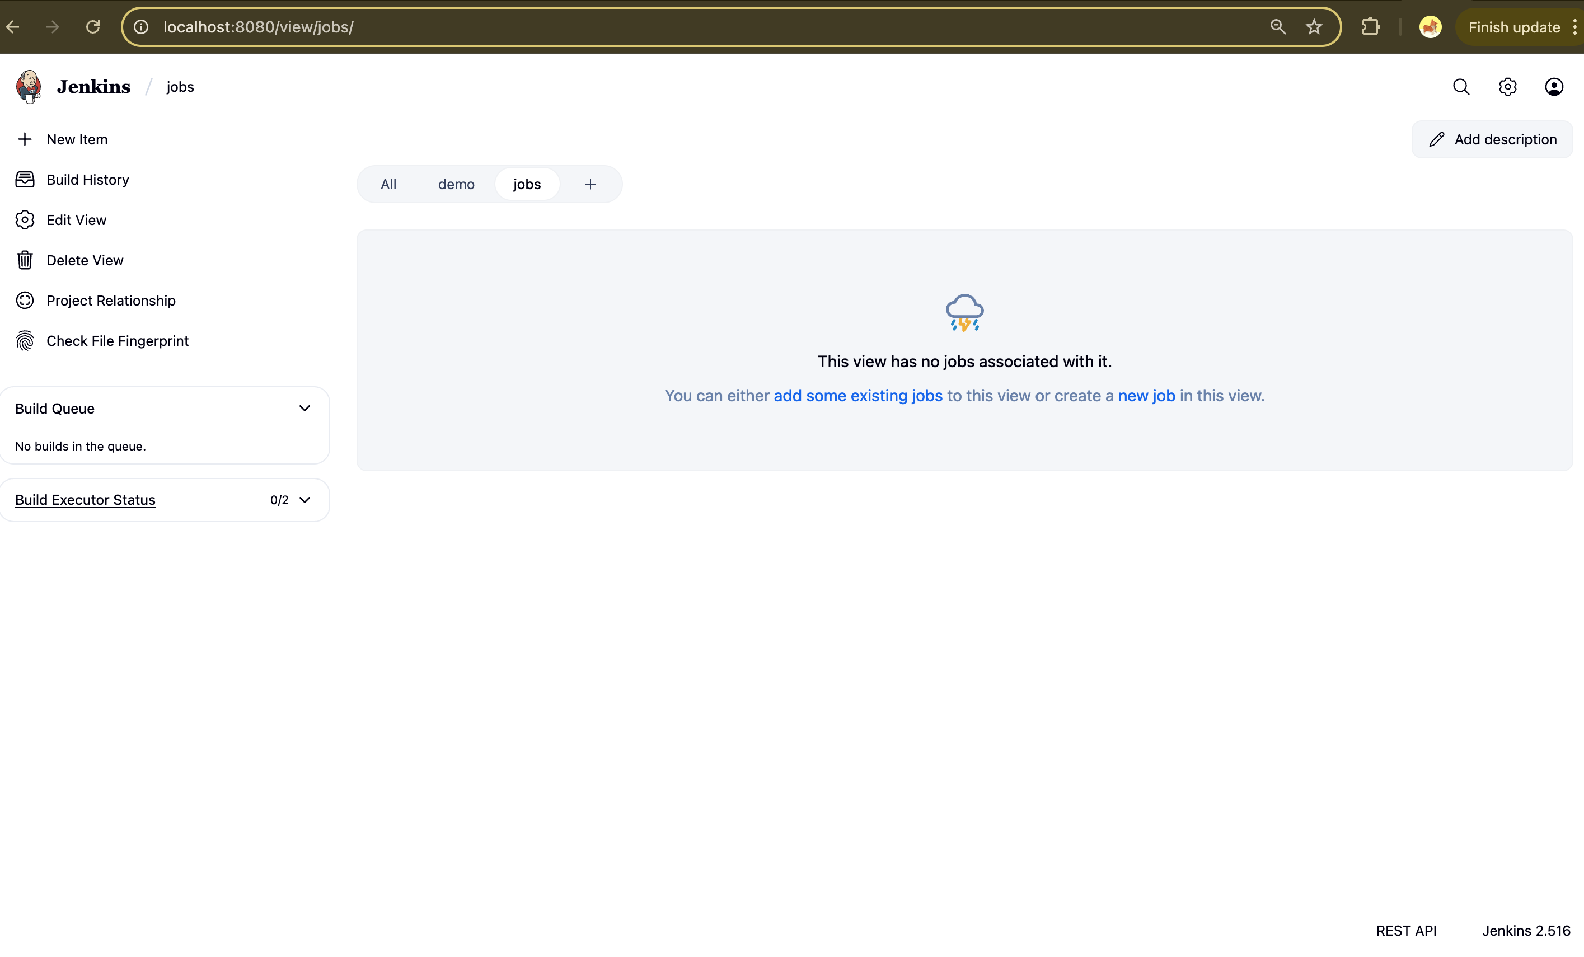The image size is (1584, 957).
Task: Open Project Relationship page
Action: click(x=111, y=300)
